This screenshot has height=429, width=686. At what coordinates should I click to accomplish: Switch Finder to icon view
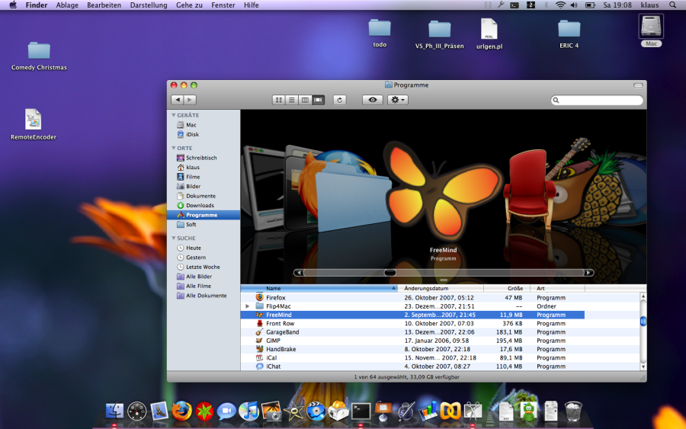[279, 100]
